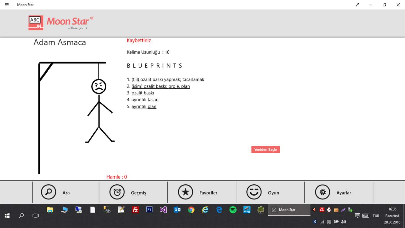Follow the "ozalit baskı" translation link
The image size is (405, 228).
click(x=143, y=93)
